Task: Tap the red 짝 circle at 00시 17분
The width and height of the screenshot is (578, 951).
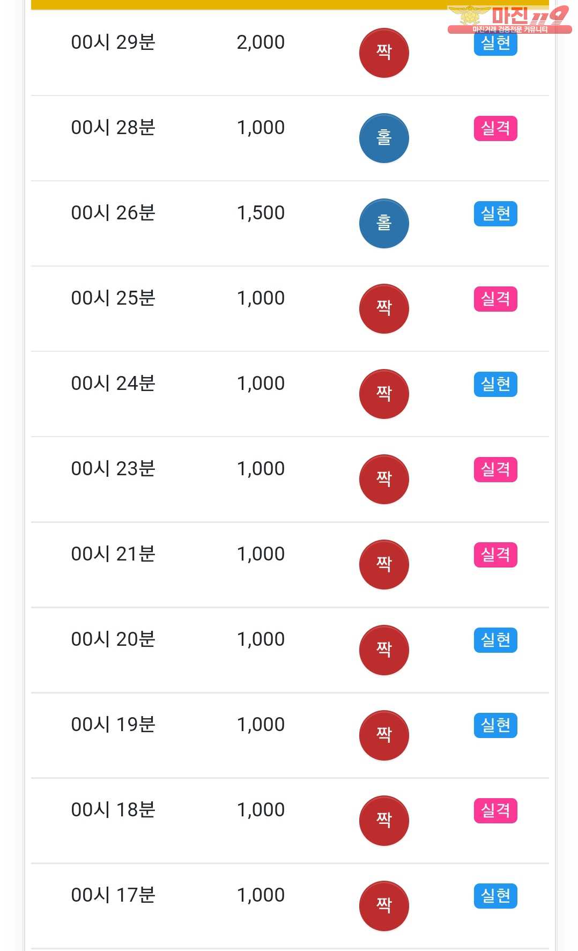Action: click(x=384, y=905)
